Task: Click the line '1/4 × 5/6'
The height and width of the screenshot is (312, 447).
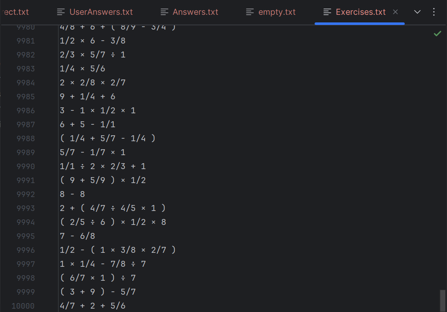Action: (82, 68)
